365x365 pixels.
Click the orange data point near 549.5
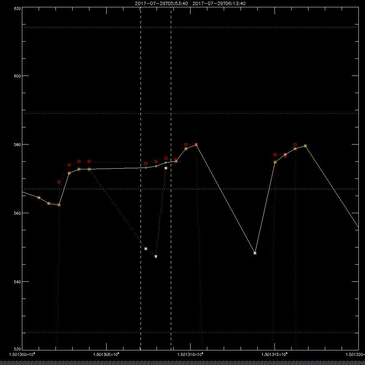click(x=146, y=249)
